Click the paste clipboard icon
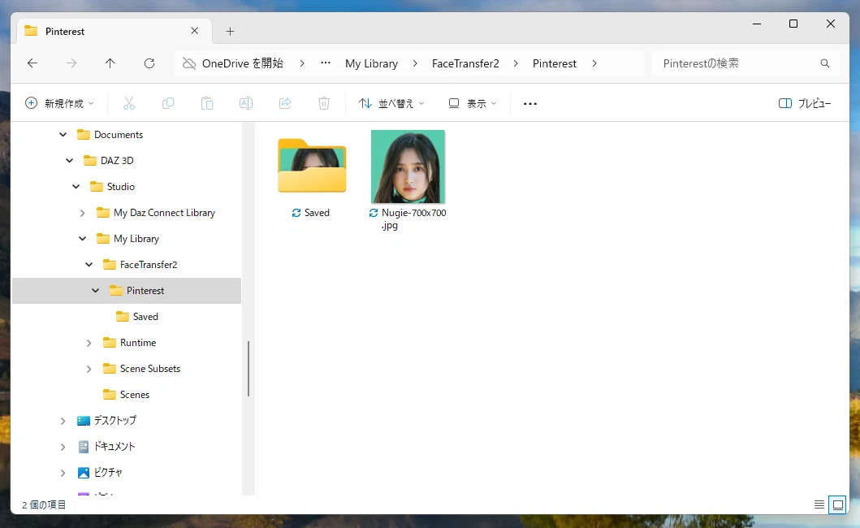Screen dimensions: 860x528 (x=207, y=103)
